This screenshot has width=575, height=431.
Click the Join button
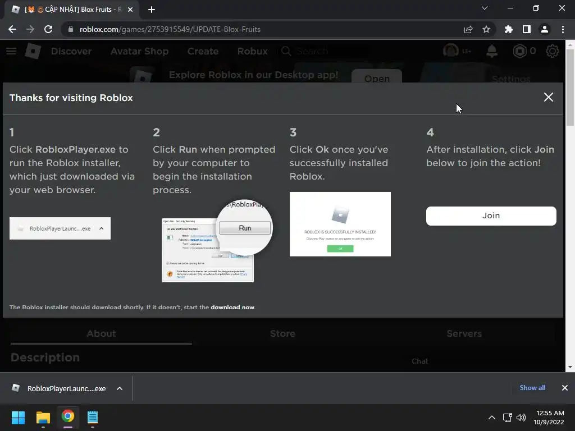click(491, 216)
